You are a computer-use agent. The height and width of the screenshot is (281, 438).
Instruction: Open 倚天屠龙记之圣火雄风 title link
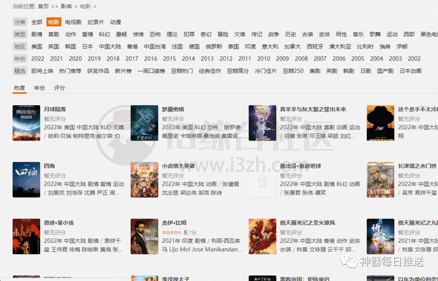tap(307, 223)
